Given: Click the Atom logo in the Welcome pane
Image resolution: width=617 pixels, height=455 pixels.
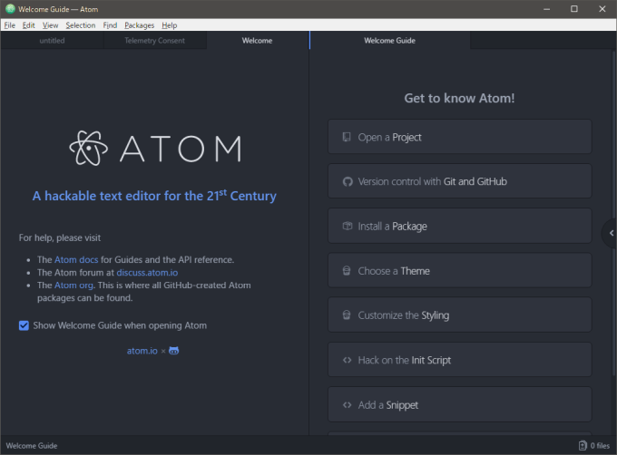Looking at the screenshot, I should click(155, 148).
